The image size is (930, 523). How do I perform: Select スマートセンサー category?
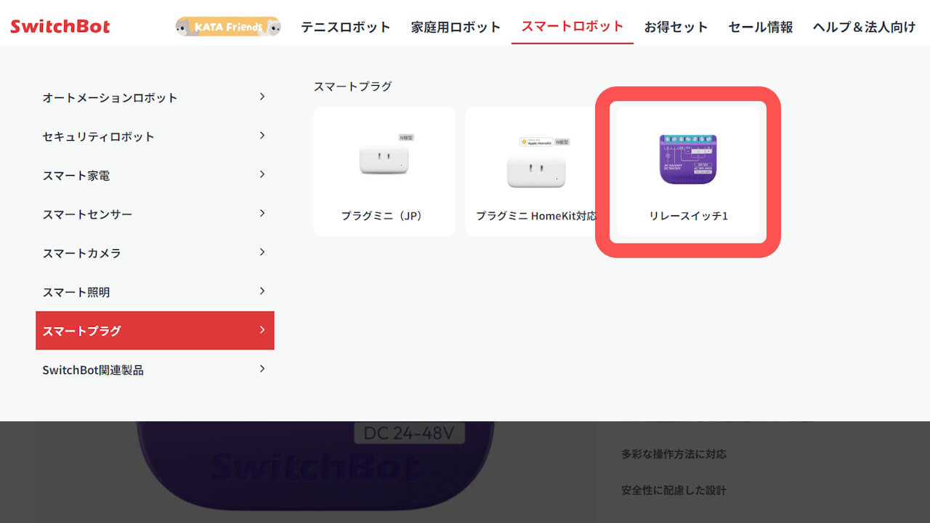tap(155, 214)
